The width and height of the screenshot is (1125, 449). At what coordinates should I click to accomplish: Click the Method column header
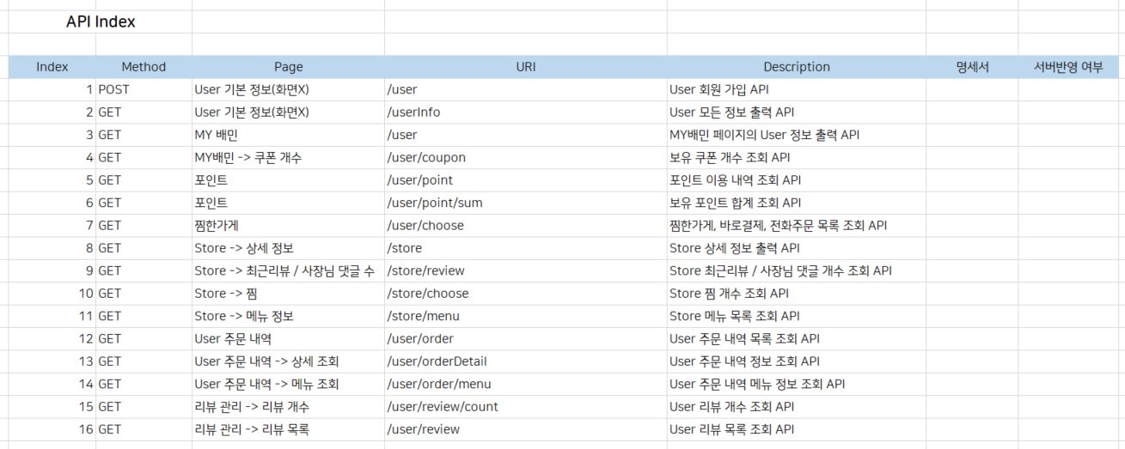144,67
